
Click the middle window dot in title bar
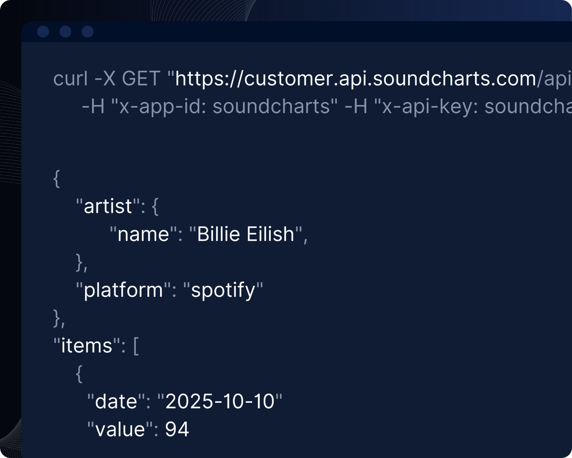click(x=65, y=32)
